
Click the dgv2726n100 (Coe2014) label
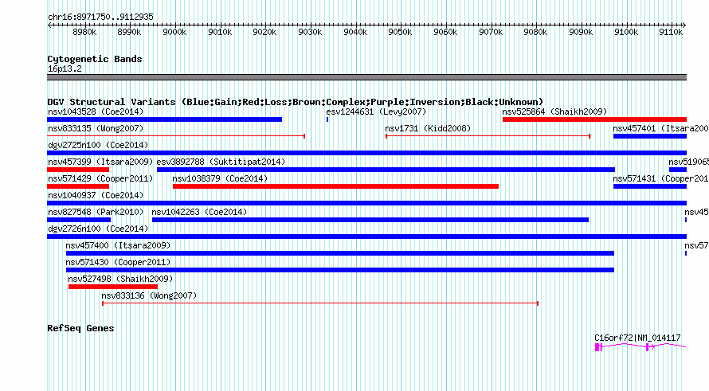point(98,229)
